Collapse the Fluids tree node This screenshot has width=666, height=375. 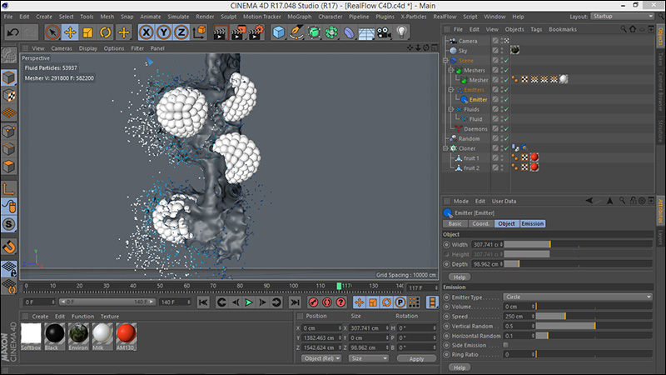[x=451, y=109]
